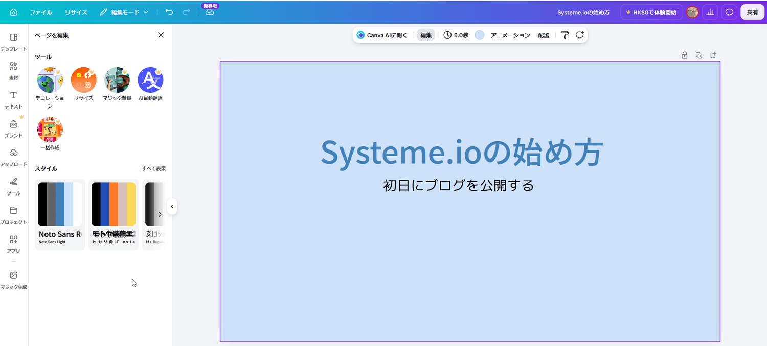Select heading text Systeme.ioの始め方 on canvas
767x346 pixels.
(x=462, y=152)
